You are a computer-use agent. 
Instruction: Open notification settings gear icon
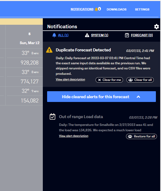point(156,27)
